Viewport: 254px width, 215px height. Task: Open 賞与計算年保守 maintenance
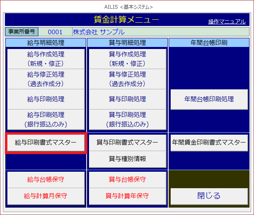127,196
